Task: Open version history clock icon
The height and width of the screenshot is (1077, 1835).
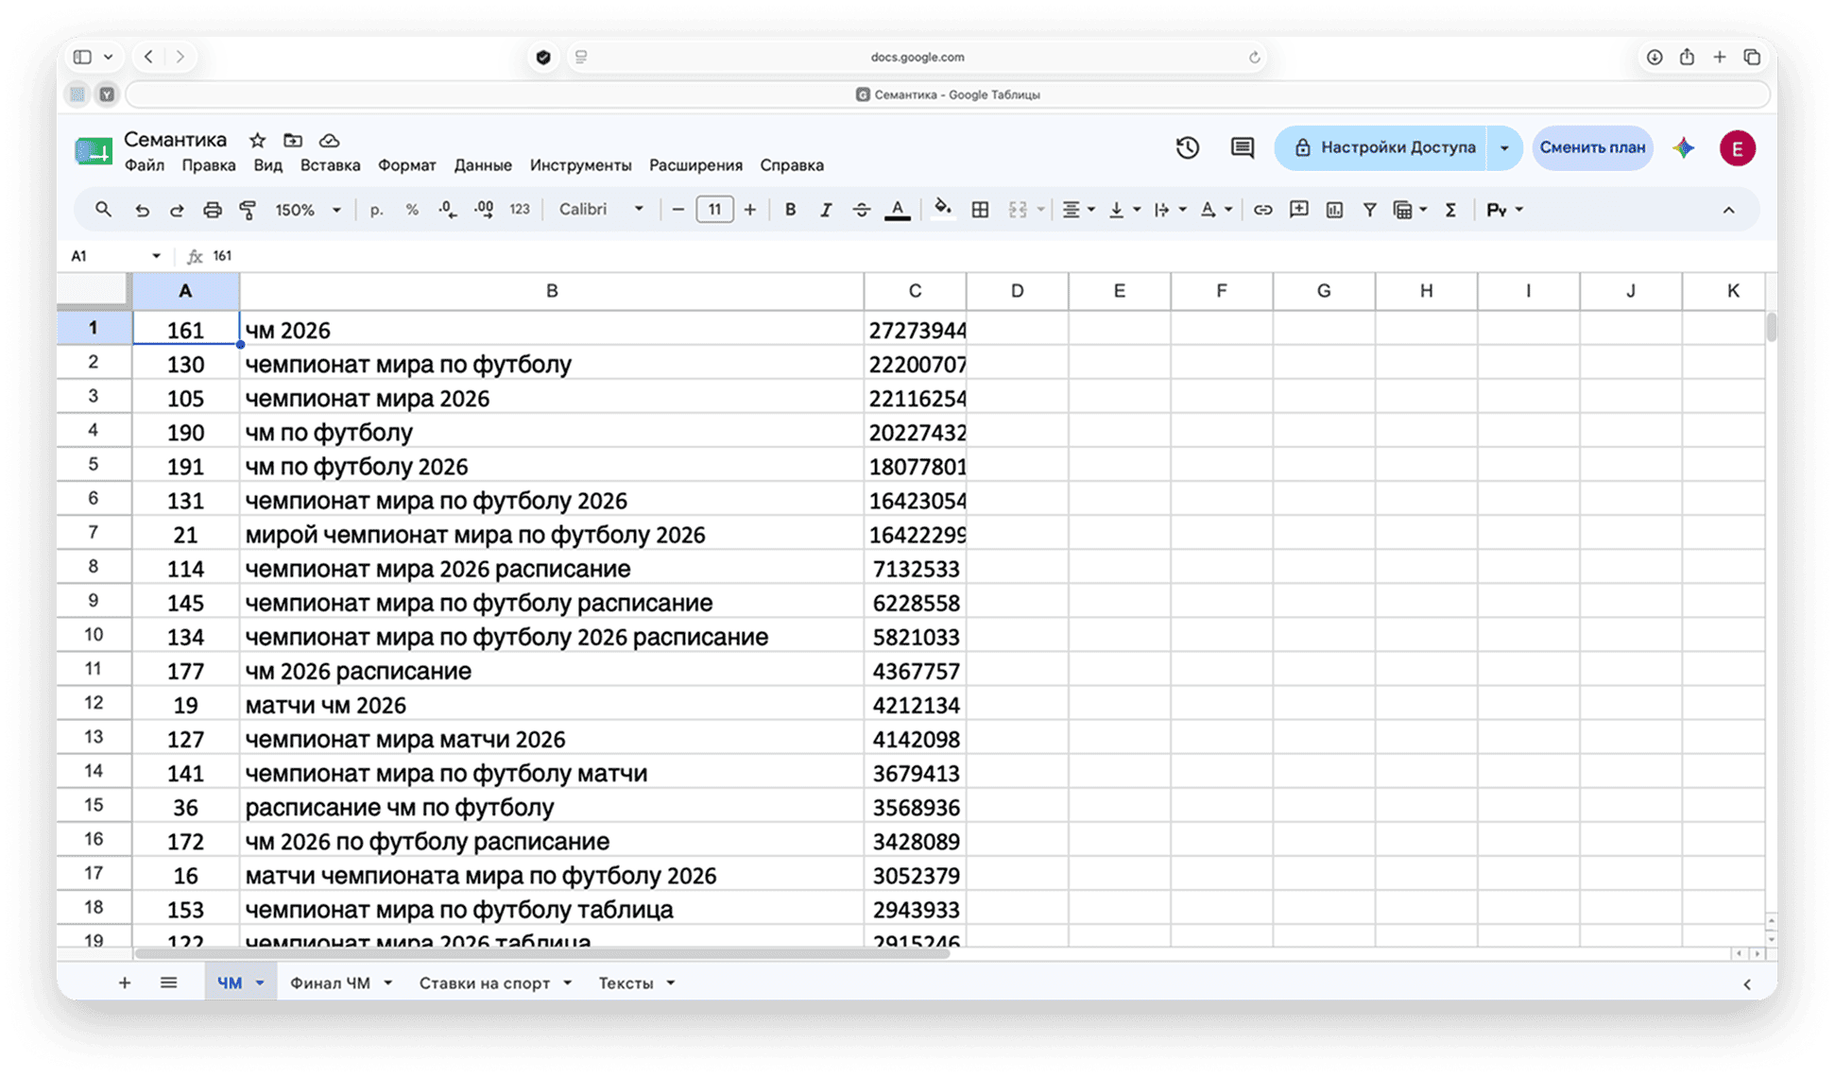Action: (1188, 147)
